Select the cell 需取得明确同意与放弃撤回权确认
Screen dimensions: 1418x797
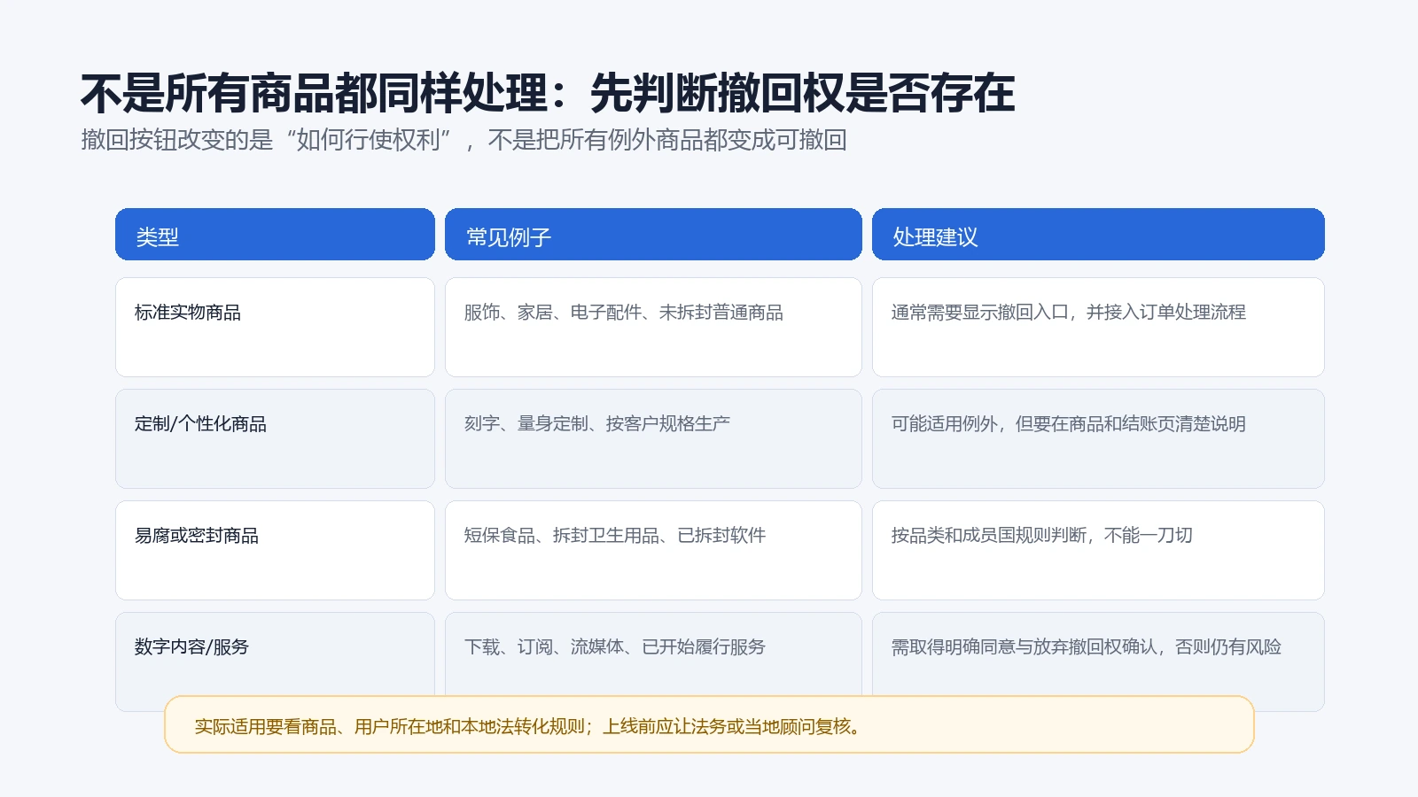point(1098,654)
